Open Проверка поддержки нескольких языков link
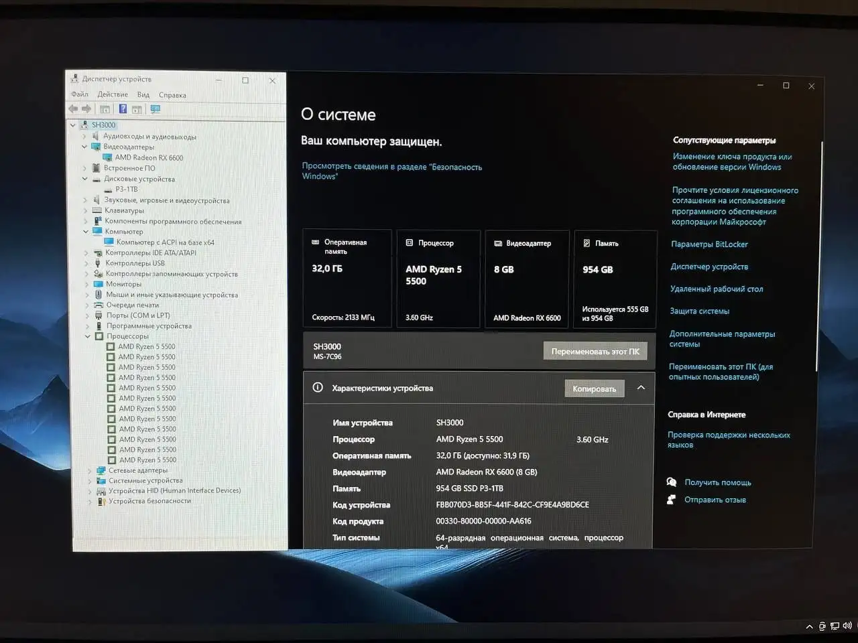 (729, 440)
